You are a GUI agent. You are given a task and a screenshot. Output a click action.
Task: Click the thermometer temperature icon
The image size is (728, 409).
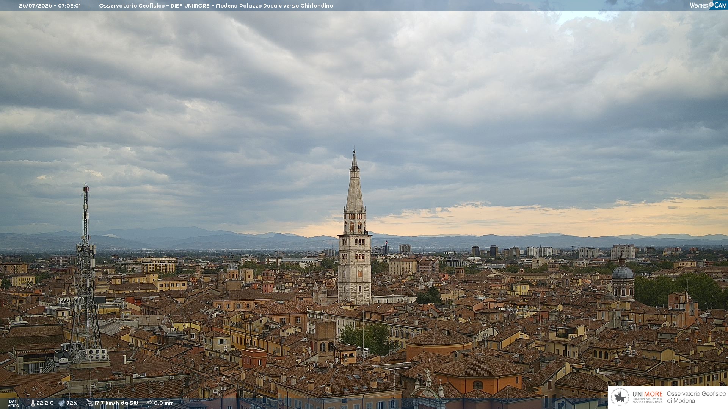pos(33,403)
